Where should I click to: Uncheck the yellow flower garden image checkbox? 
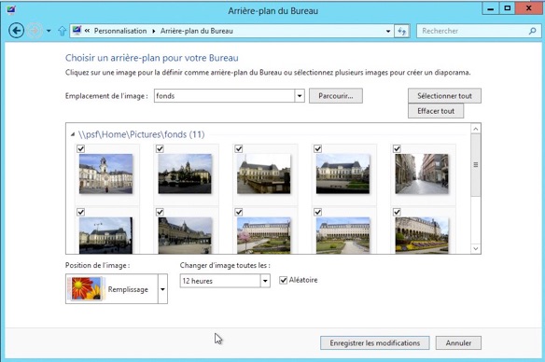pos(397,212)
